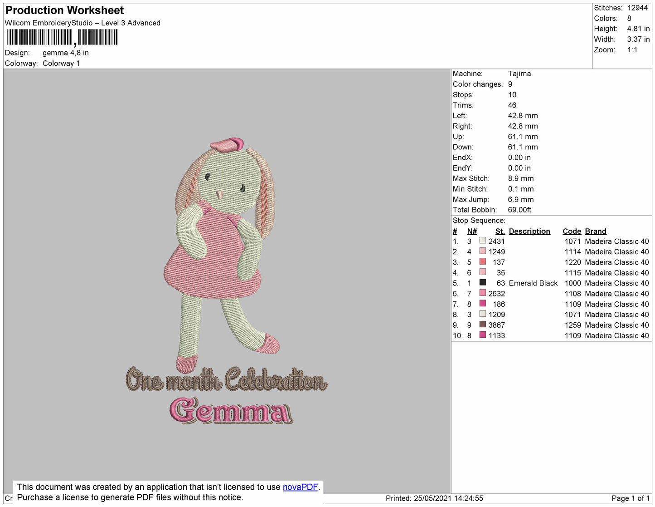Screen dimensions: 655x507
Task: Select color swatch for stop 8
Action: pyautogui.click(x=483, y=314)
